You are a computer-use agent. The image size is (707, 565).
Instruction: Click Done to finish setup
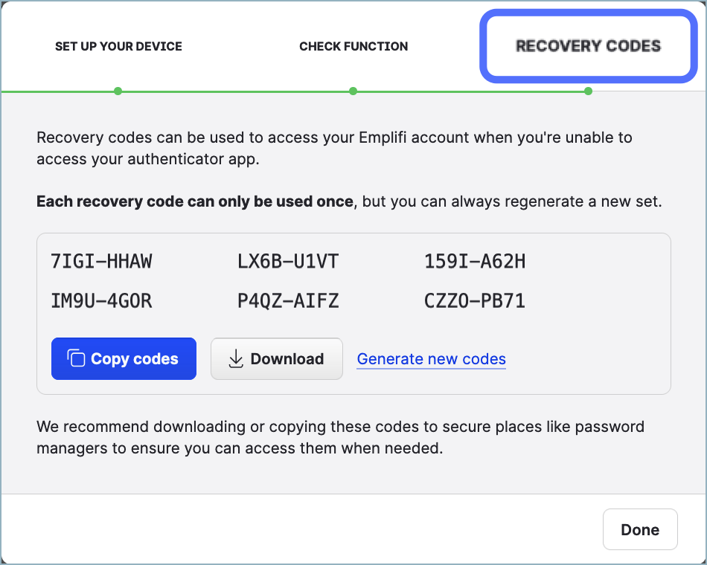[x=639, y=529]
